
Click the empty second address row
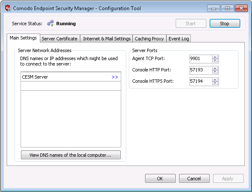tap(71, 86)
